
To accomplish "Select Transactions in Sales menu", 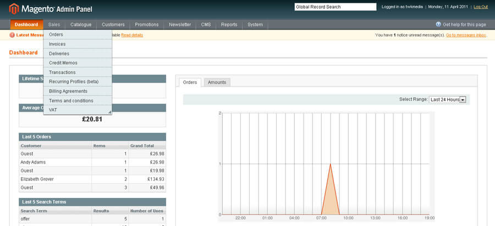I will pos(78,72).
